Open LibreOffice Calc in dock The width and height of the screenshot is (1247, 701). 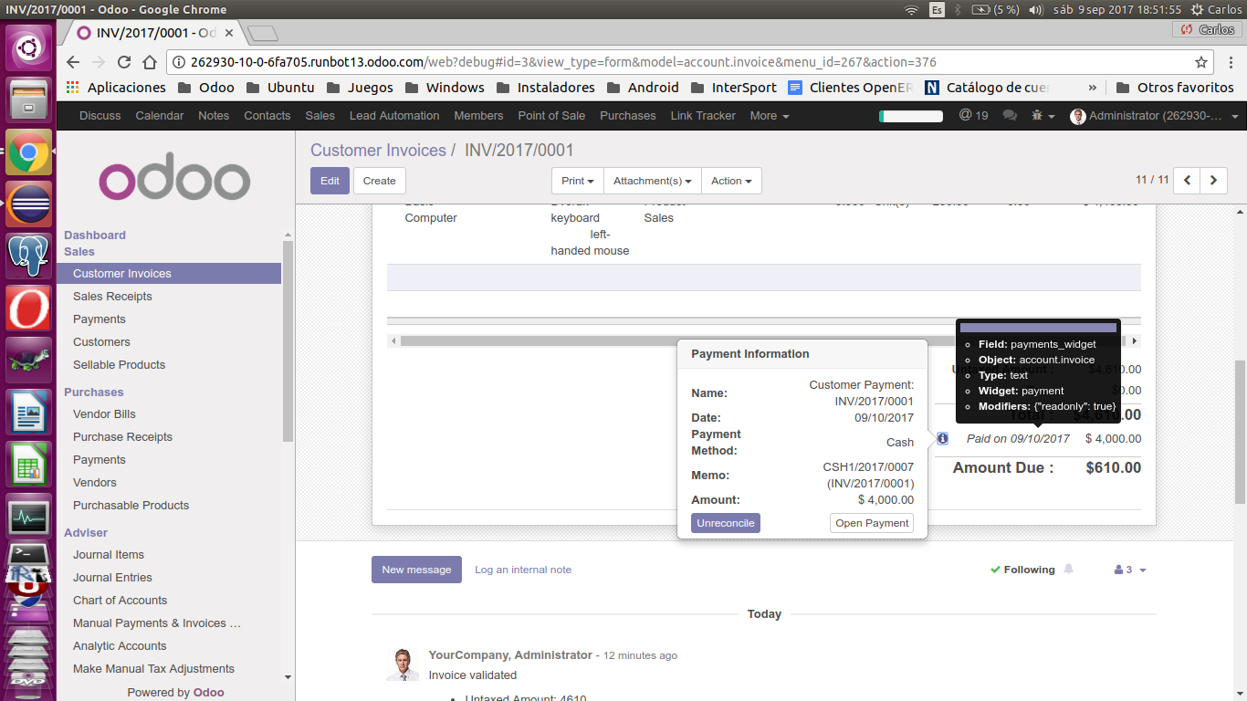pos(28,465)
